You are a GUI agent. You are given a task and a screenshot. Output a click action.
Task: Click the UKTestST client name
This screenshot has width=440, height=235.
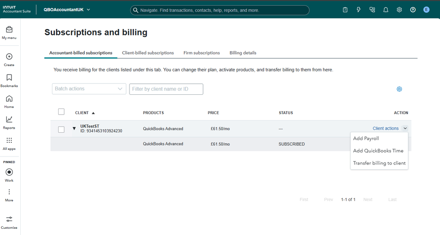pos(90,127)
